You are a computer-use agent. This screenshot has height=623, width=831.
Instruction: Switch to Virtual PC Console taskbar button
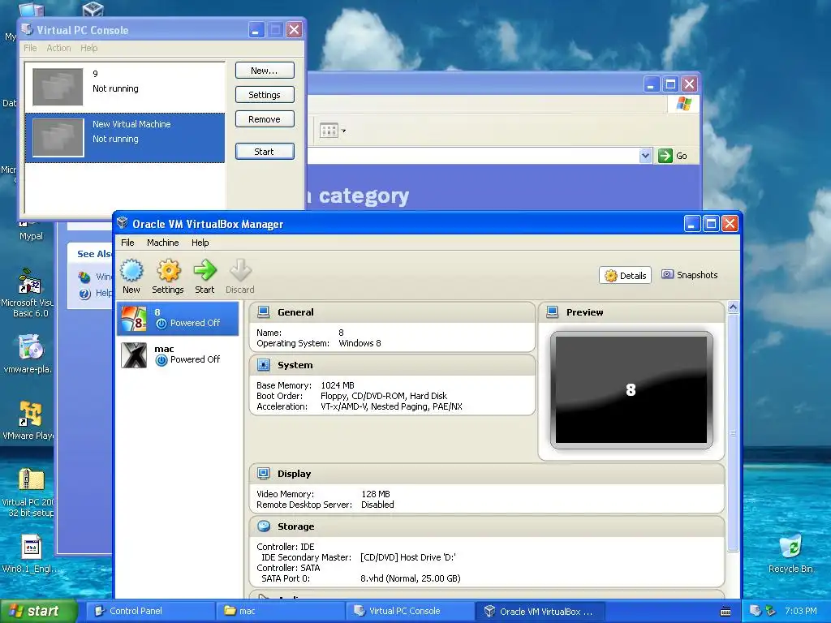[410, 612]
